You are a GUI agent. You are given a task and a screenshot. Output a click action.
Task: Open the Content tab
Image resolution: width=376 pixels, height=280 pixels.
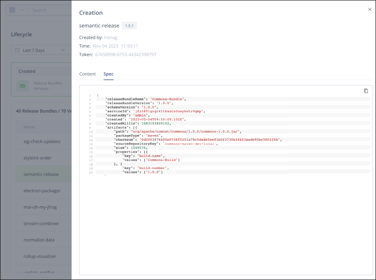[x=87, y=74]
